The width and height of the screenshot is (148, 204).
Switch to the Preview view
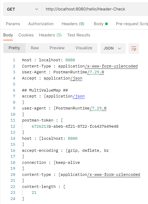[x=57, y=48]
